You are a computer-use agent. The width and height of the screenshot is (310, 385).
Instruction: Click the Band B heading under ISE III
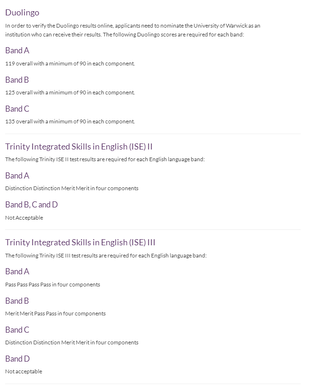tap(17, 301)
